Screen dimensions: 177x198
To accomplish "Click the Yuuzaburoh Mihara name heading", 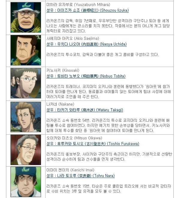I will [78, 5].
